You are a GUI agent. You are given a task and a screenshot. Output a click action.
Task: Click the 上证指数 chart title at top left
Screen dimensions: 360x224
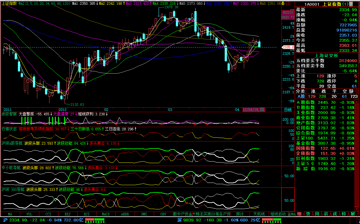click(9, 4)
